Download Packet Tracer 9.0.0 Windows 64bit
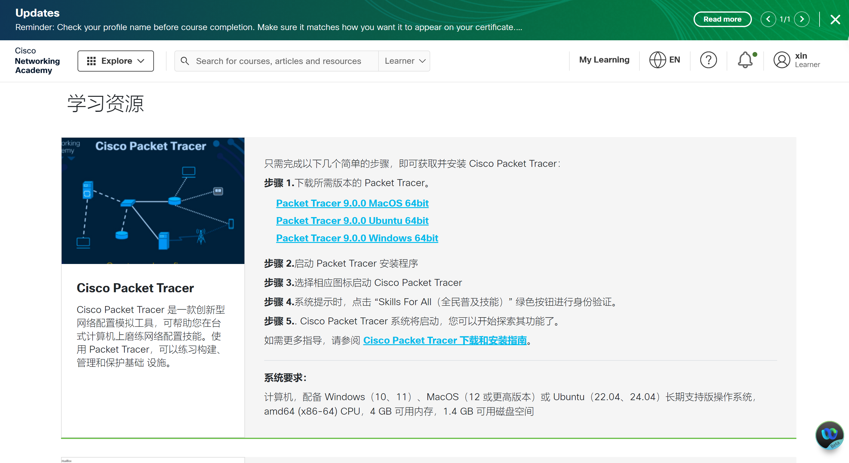The width and height of the screenshot is (849, 463). tap(357, 238)
